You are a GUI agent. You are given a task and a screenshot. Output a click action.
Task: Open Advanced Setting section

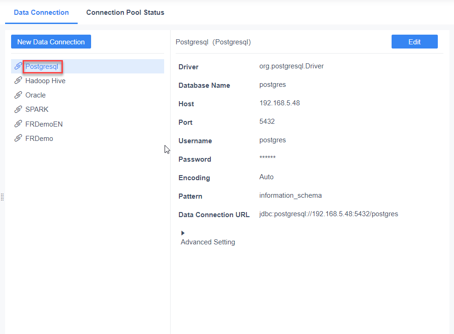[208, 242]
